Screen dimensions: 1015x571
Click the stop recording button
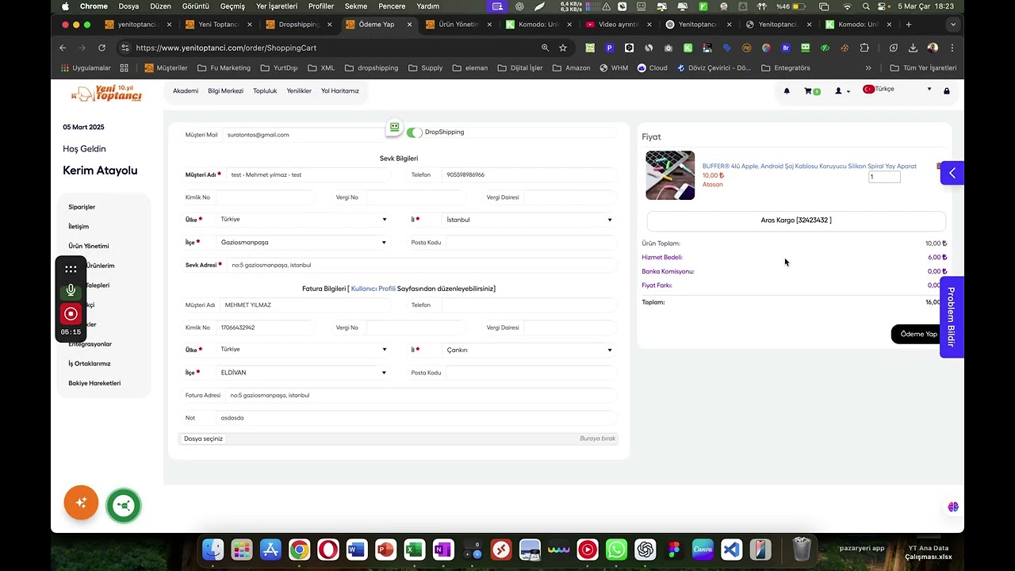71,314
